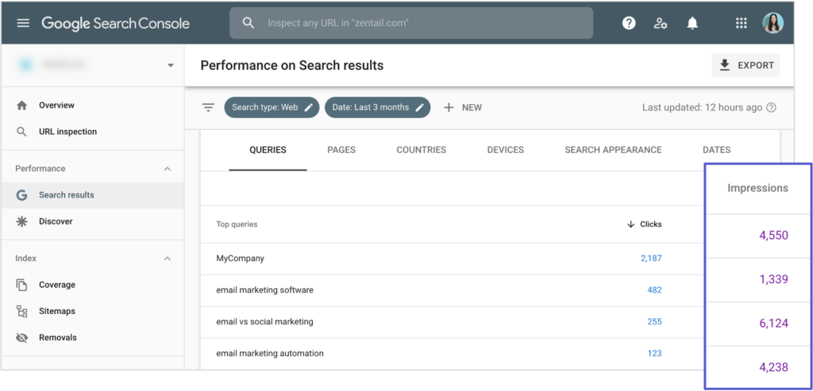Add a NEW filter
The width and height of the screenshot is (813, 391).
[463, 108]
